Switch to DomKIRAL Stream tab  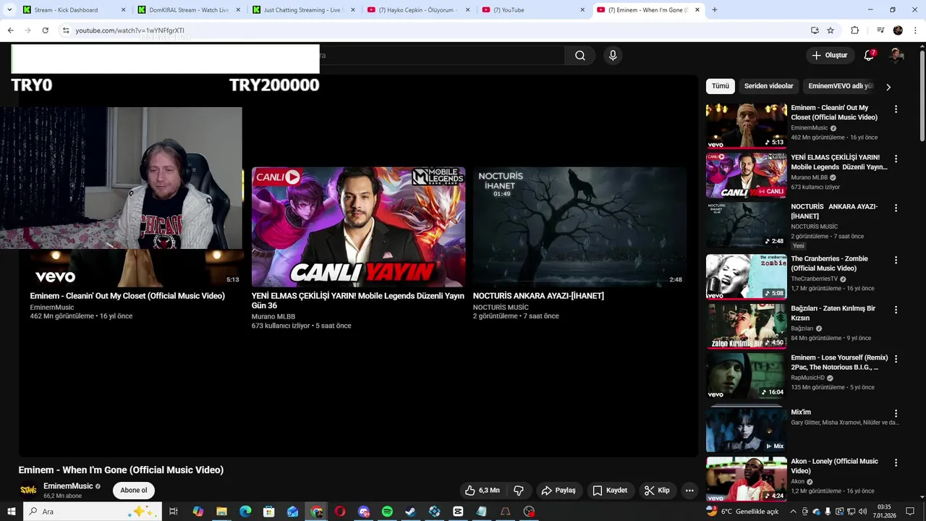[x=188, y=10]
